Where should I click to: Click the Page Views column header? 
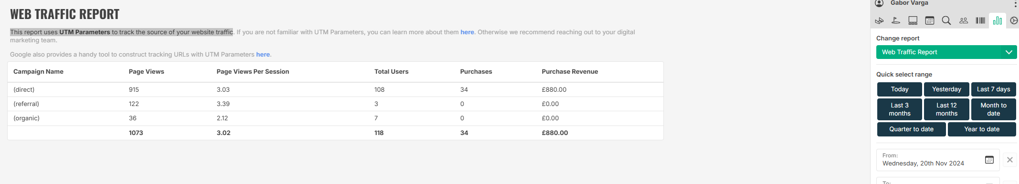pyautogui.click(x=147, y=72)
